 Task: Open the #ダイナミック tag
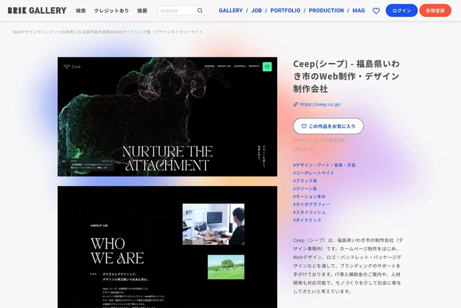[x=307, y=220]
